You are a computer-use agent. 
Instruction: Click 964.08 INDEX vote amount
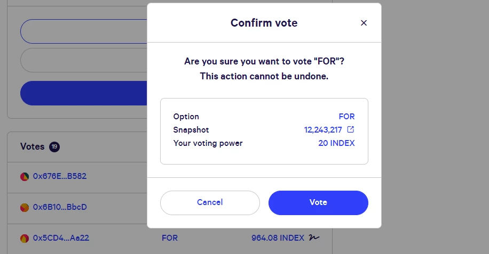[x=278, y=238]
